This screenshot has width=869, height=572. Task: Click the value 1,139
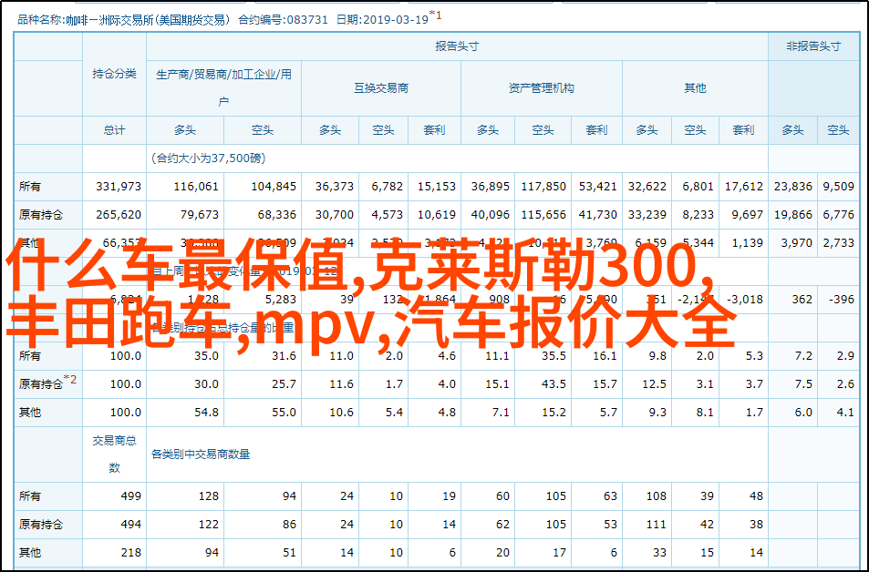(747, 242)
